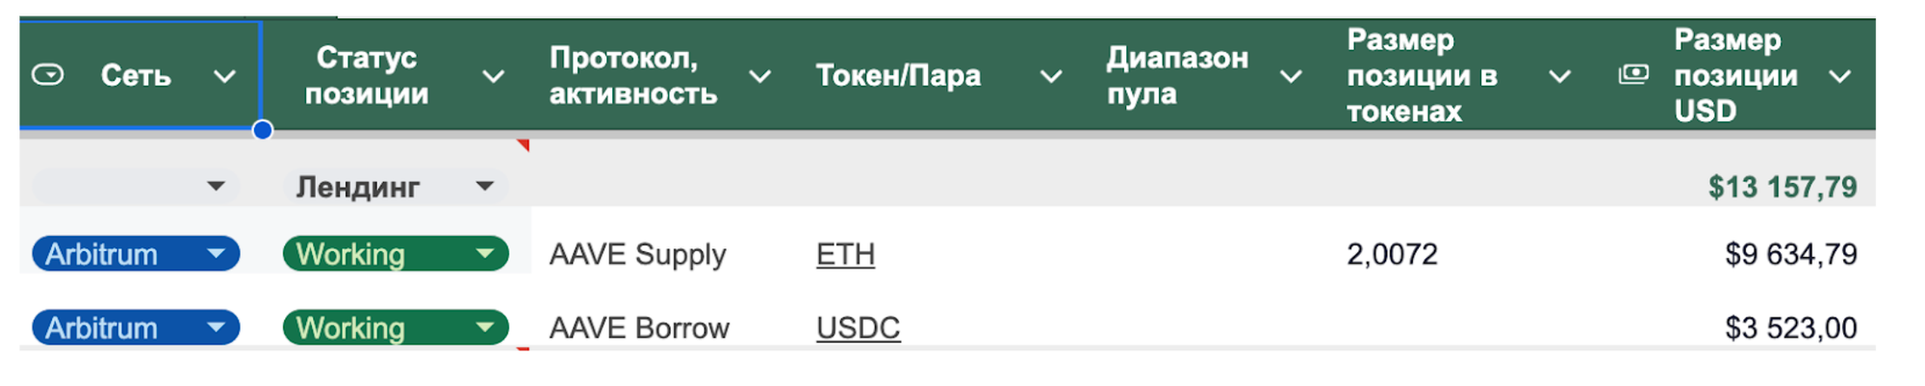Open the USDC token link

(x=858, y=328)
